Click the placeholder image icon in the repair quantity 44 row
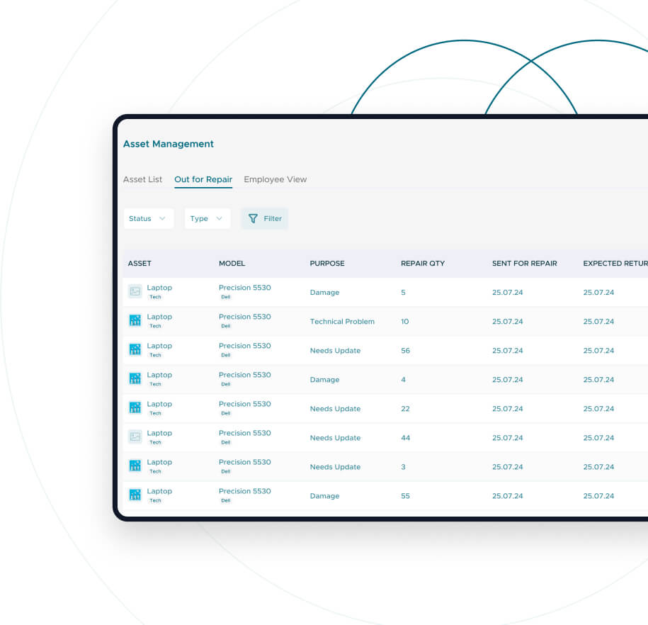This screenshot has width=648, height=625. pyautogui.click(x=135, y=437)
